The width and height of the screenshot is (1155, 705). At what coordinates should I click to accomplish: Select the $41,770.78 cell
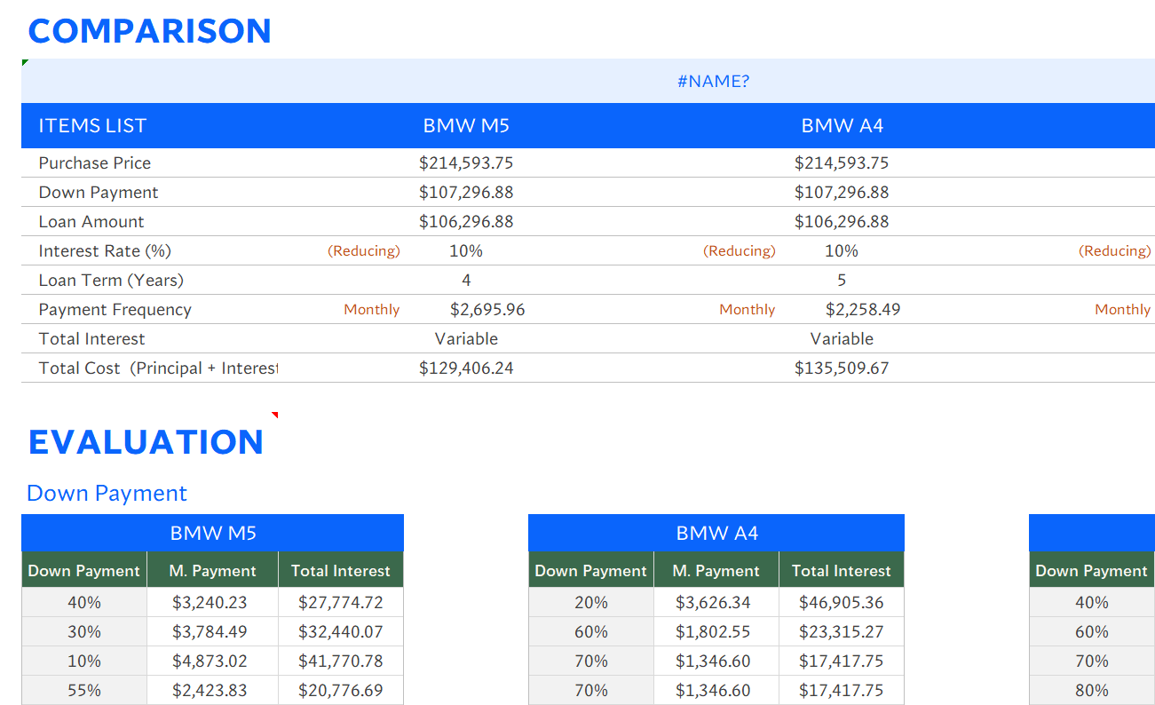(x=341, y=661)
